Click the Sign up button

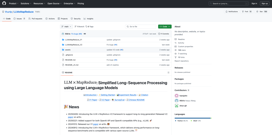[264, 4]
